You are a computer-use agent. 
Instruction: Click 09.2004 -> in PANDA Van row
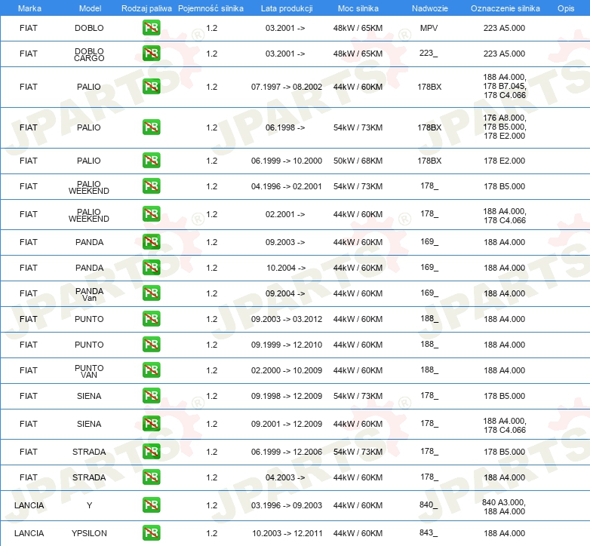pyautogui.click(x=285, y=293)
